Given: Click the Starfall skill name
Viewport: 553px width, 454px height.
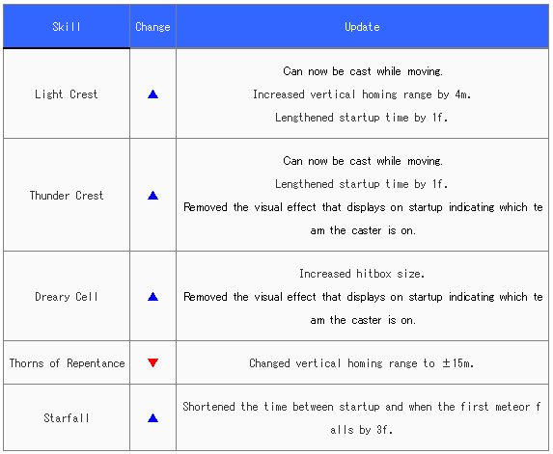Looking at the screenshot, I should [67, 418].
